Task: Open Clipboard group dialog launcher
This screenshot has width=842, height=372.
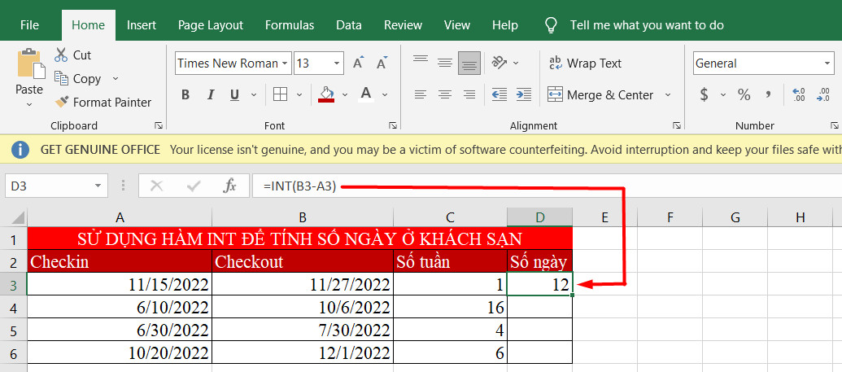Action: pos(159,125)
